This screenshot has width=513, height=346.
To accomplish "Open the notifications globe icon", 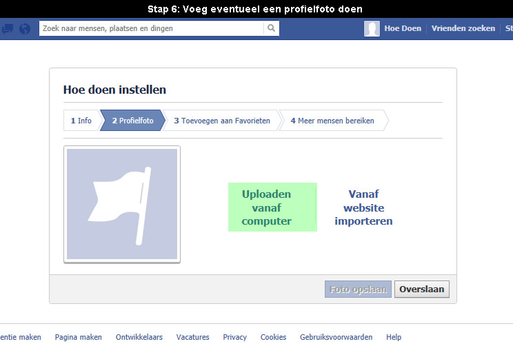I will 25,29.
